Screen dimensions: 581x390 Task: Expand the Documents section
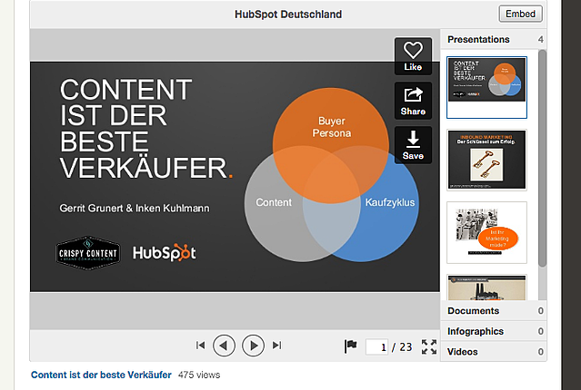(x=494, y=310)
